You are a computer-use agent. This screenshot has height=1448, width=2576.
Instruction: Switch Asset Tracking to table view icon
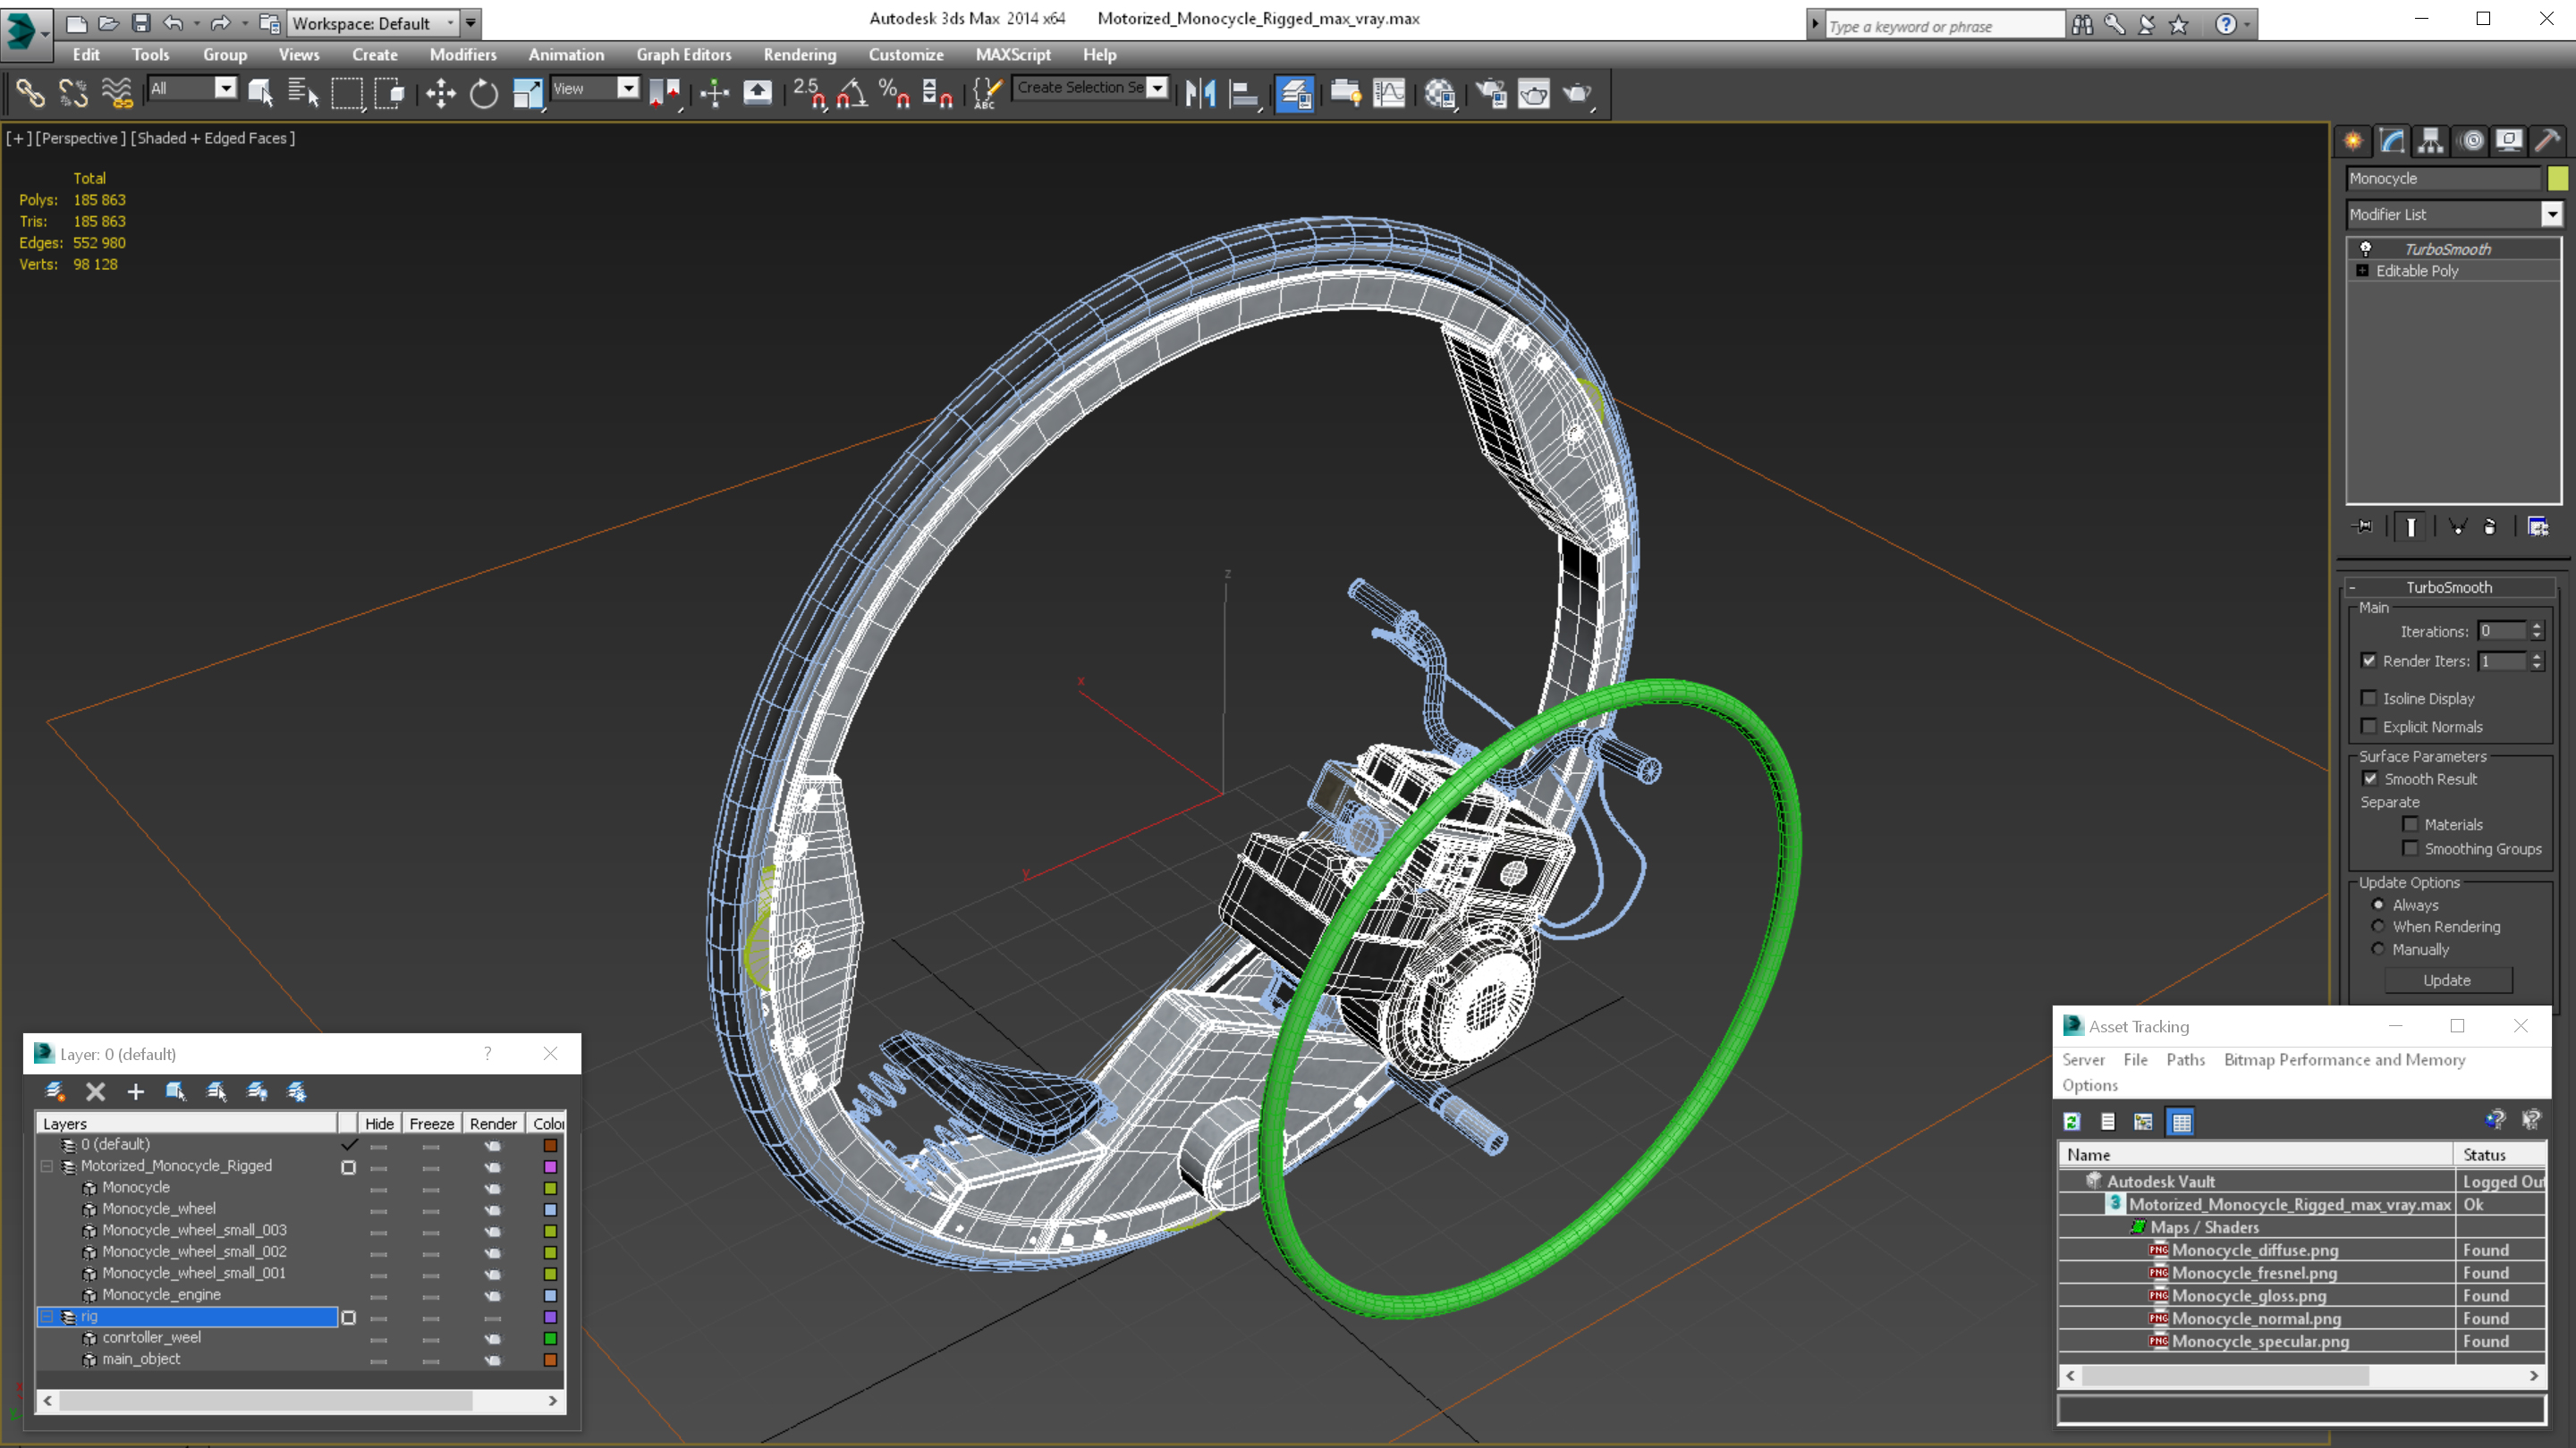pos(2181,1121)
